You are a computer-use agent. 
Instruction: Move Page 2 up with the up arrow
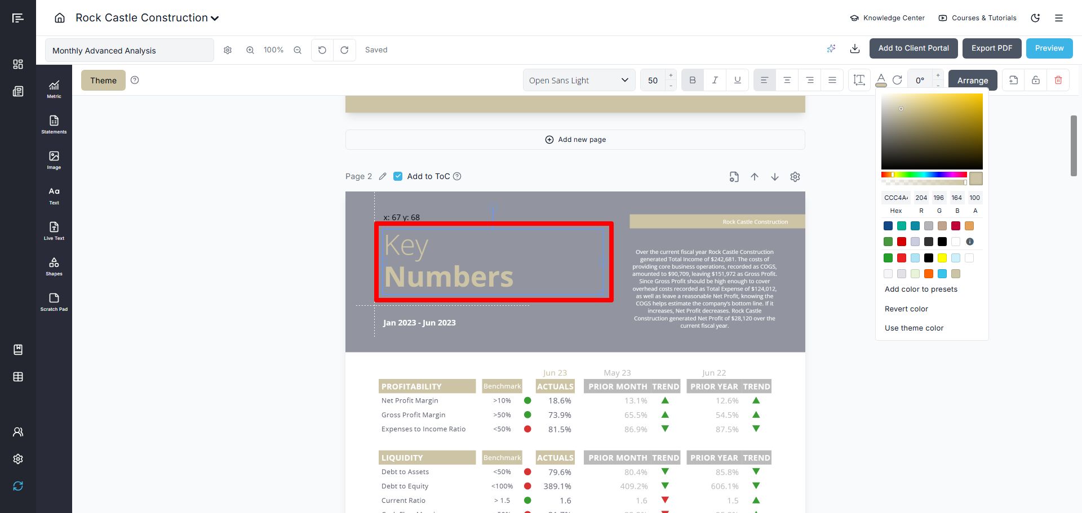click(x=755, y=177)
